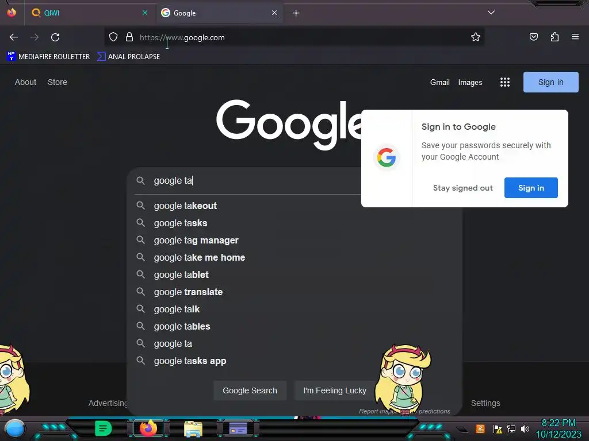Open the Images link
This screenshot has height=441, width=589.
[470, 82]
